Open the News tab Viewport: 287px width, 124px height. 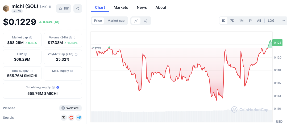click(142, 7)
